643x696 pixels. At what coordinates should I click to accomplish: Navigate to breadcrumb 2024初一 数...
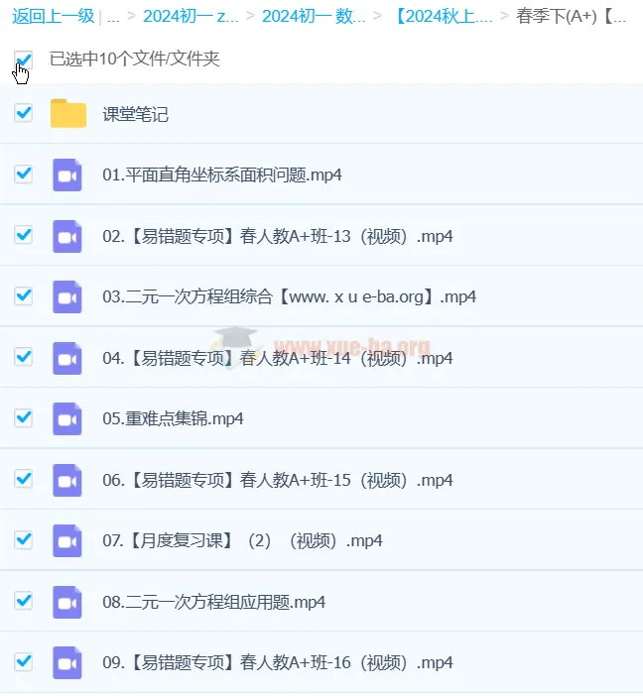314,17
